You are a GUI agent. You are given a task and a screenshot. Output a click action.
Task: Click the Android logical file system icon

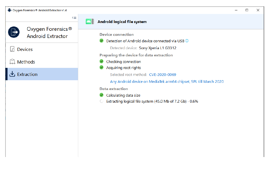pos(90,22)
